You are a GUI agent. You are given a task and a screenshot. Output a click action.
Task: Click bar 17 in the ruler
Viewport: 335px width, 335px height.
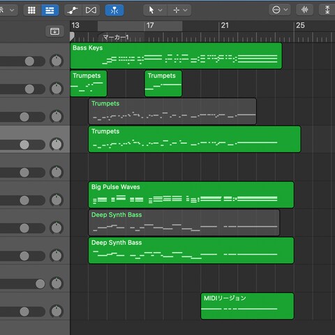(150, 25)
